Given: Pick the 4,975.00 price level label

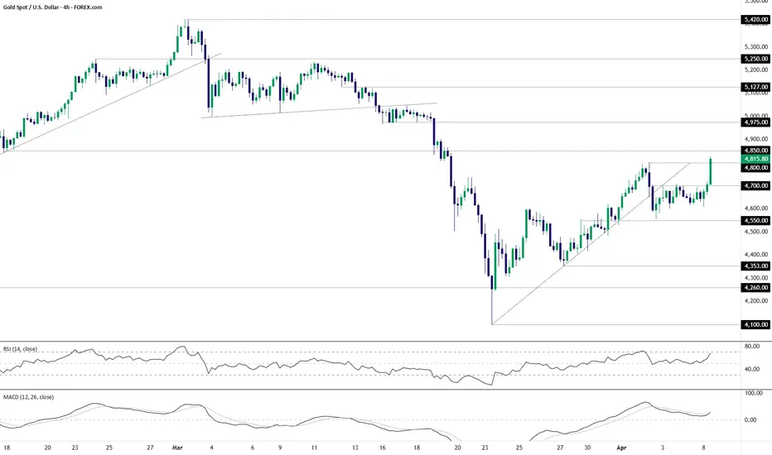Looking at the screenshot, I should pos(755,122).
